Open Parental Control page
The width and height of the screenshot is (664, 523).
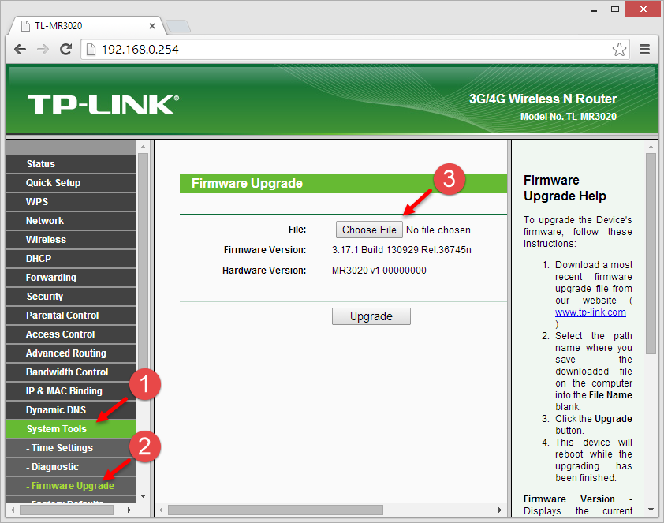click(71, 316)
